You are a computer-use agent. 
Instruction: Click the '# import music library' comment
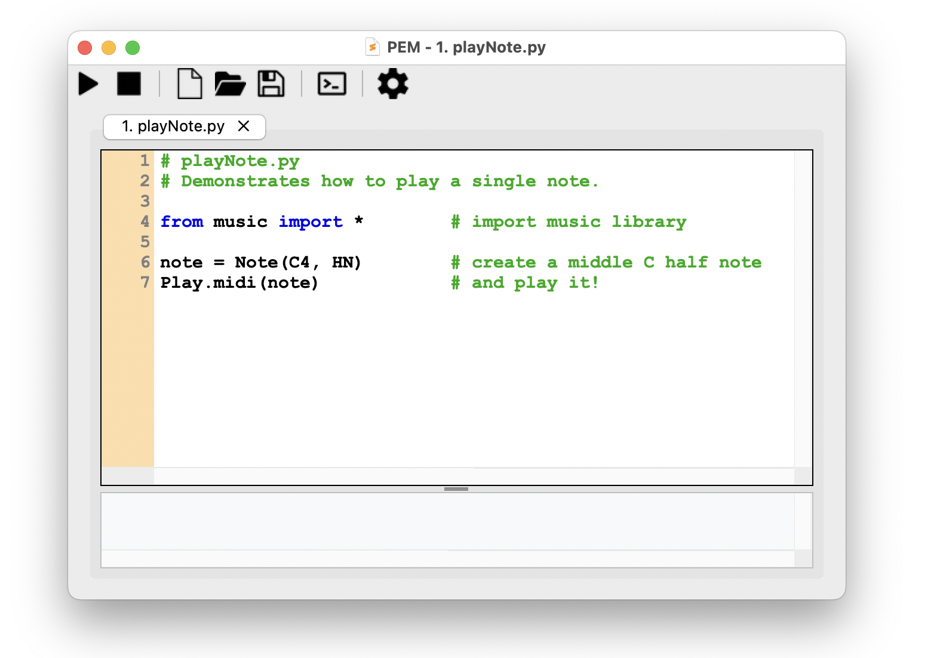click(x=569, y=222)
